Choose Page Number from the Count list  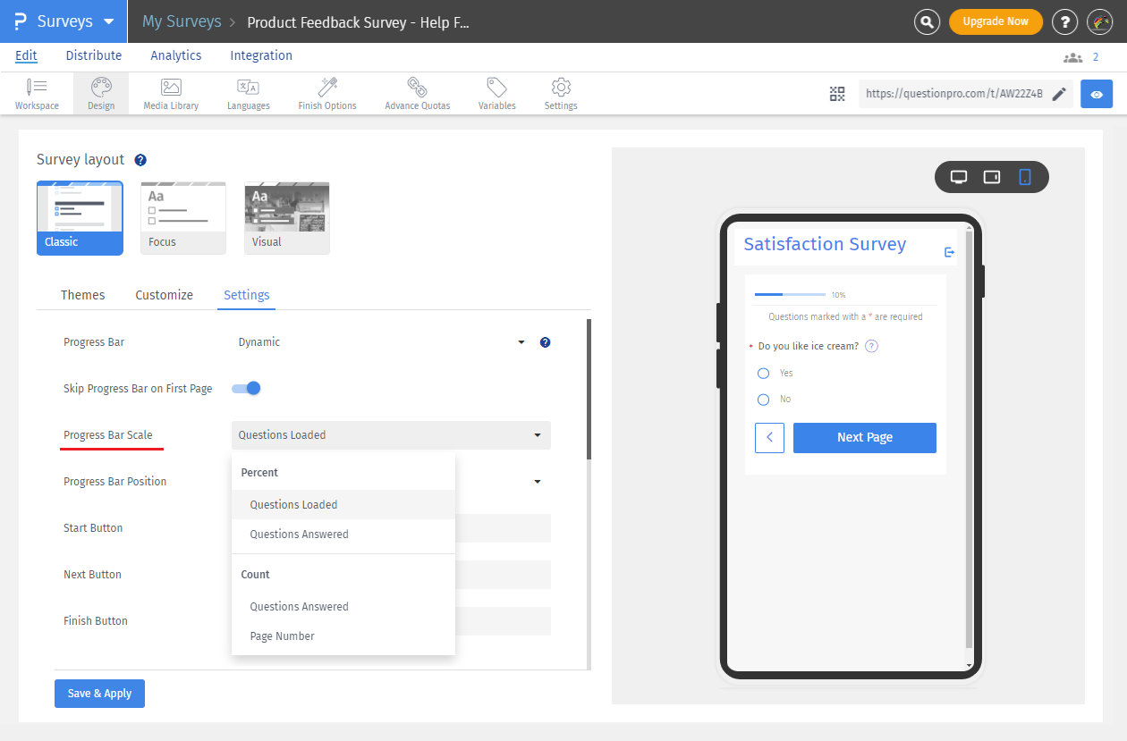click(x=283, y=636)
